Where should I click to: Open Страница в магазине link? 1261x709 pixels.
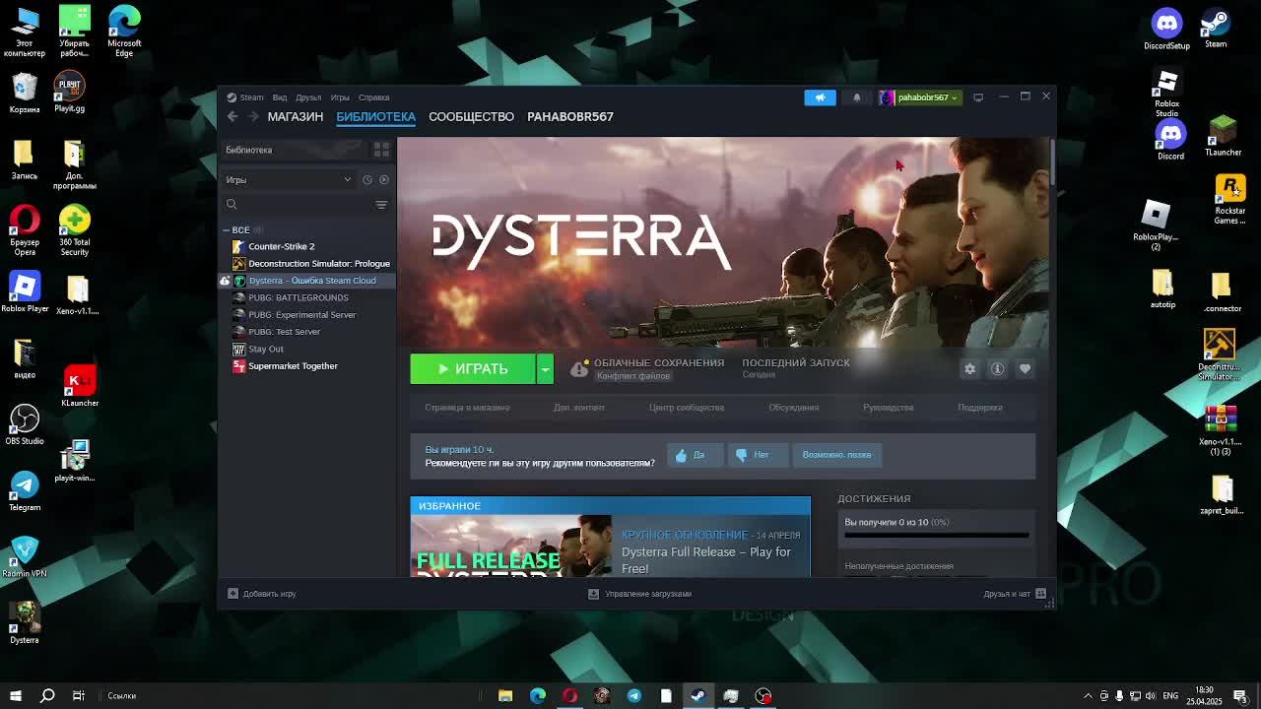click(x=467, y=408)
